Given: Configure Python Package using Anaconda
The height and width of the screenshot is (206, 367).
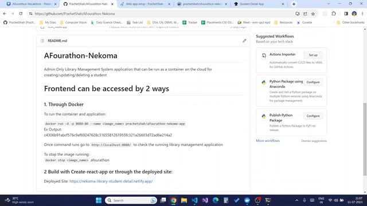Looking at the screenshot, I should point(313,82).
